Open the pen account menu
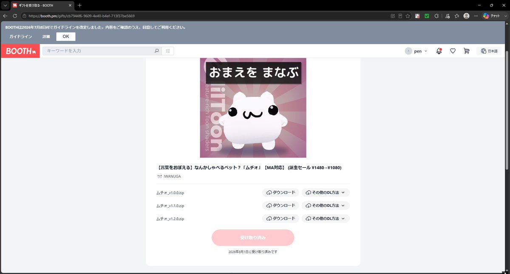Viewport: 510px width, 274px height. [416, 51]
